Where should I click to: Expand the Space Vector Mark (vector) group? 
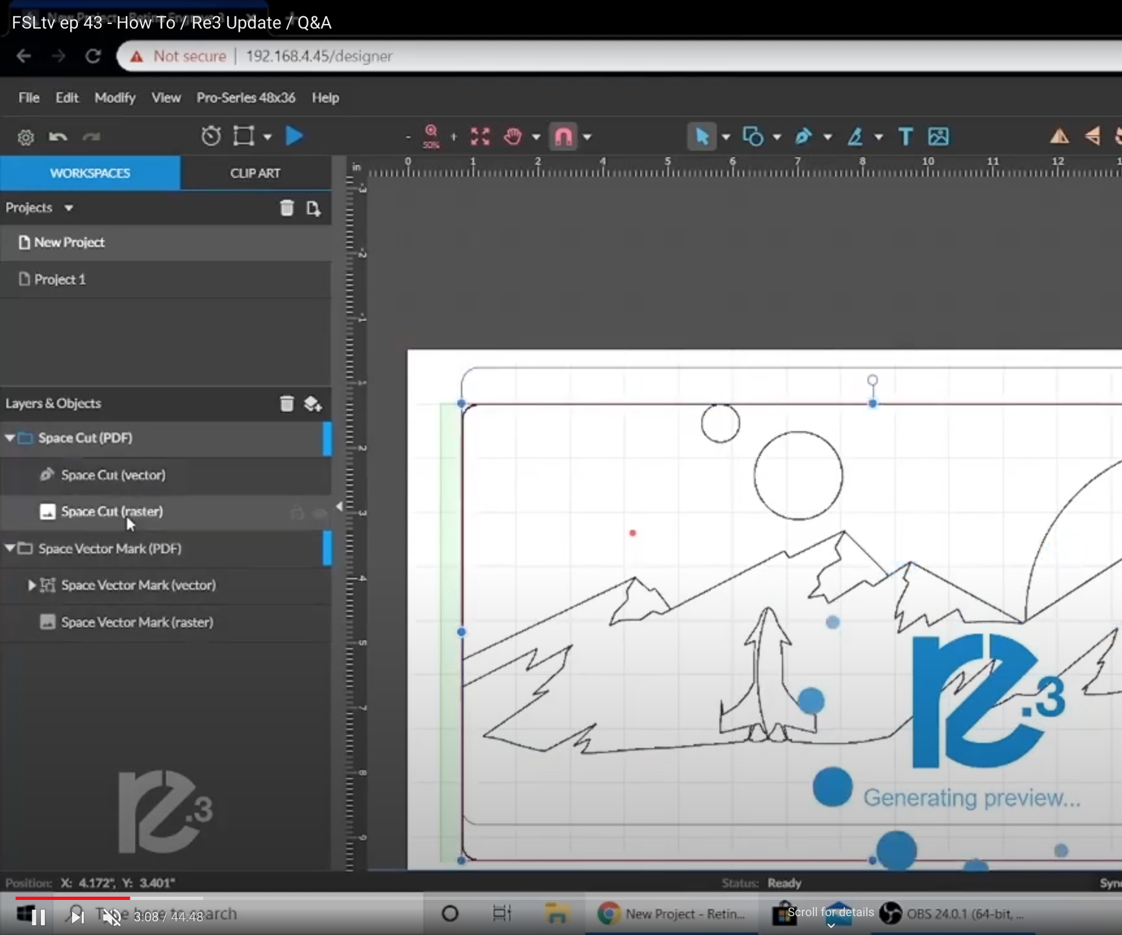[x=31, y=585]
